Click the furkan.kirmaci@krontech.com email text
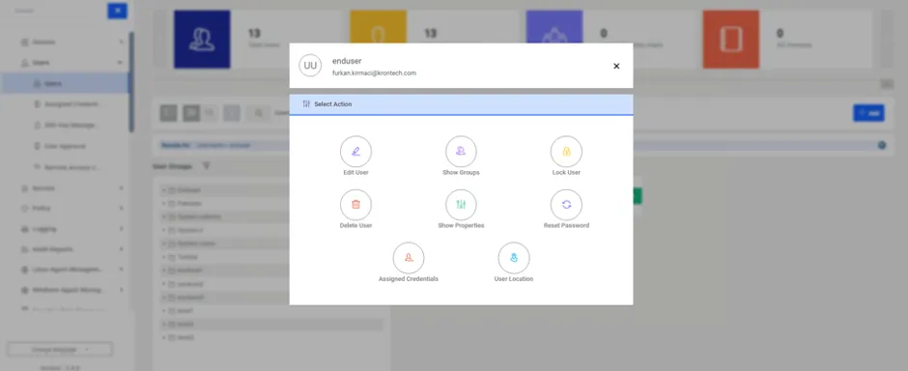 point(374,73)
